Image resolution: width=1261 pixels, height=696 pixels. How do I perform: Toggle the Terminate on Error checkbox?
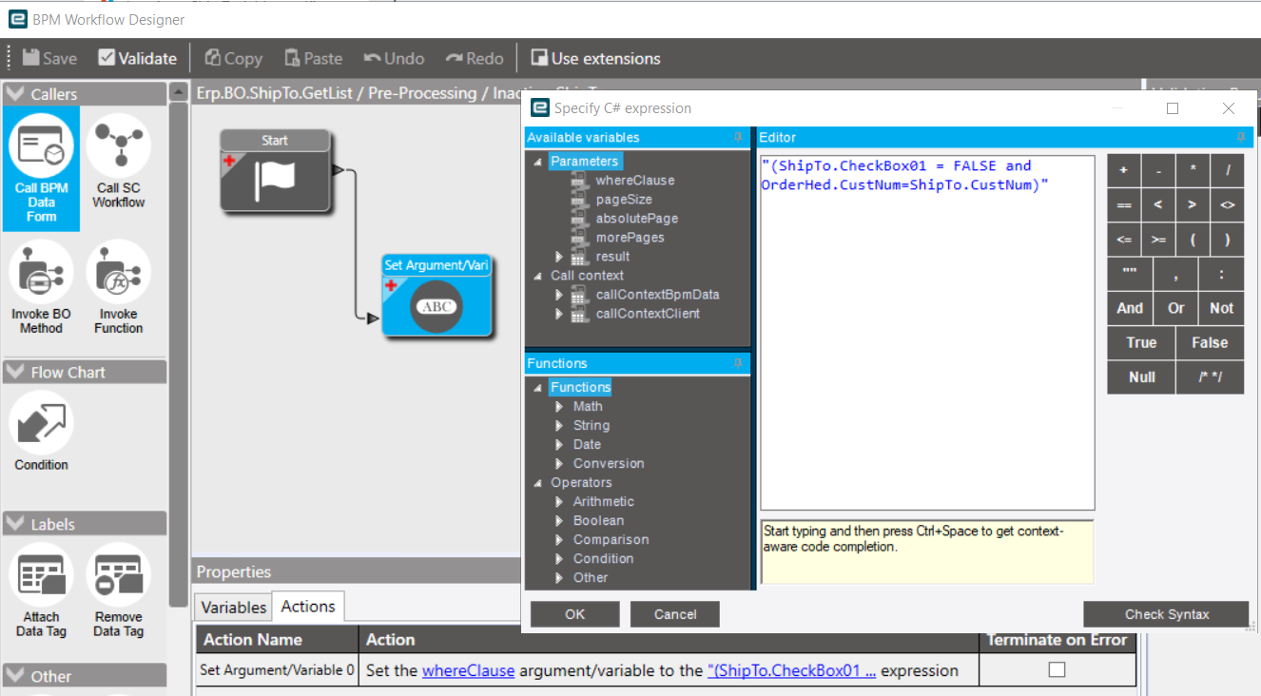[1057, 669]
